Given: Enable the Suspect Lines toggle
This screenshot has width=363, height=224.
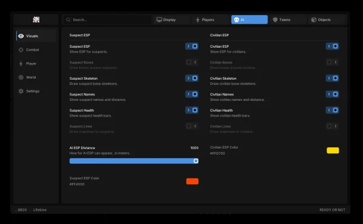Looking at the screenshot, I should 192,126.
